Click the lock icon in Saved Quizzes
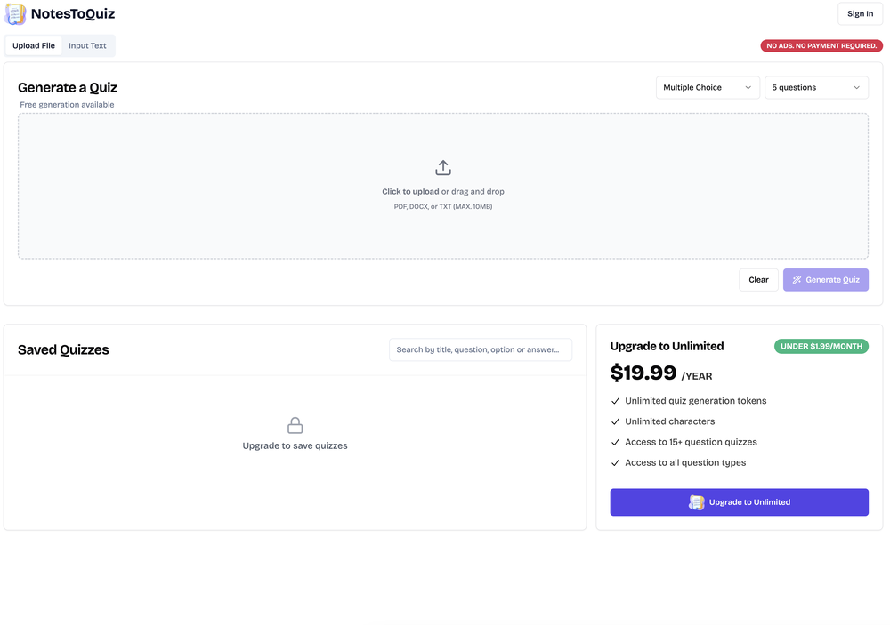Viewport: 890px width, 625px height. (x=295, y=426)
